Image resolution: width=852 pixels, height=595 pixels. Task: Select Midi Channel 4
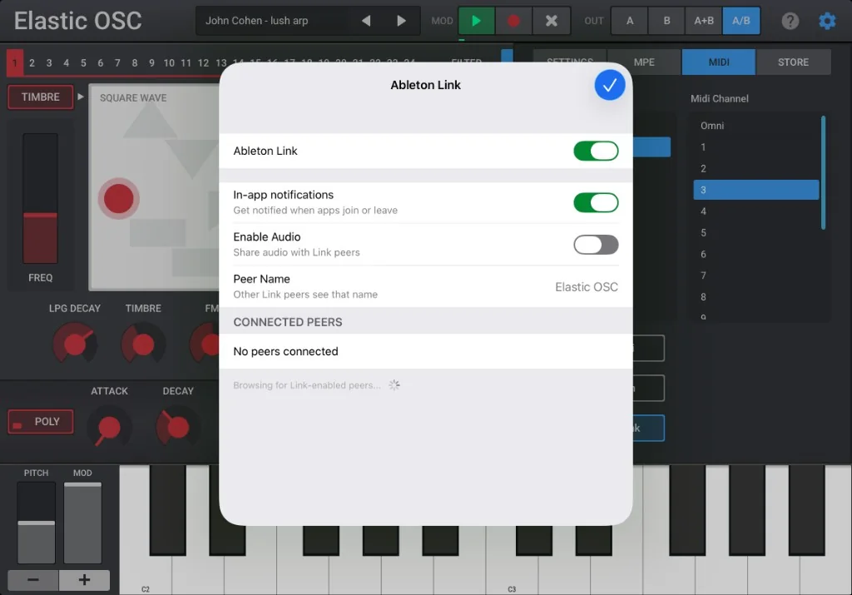[755, 211]
